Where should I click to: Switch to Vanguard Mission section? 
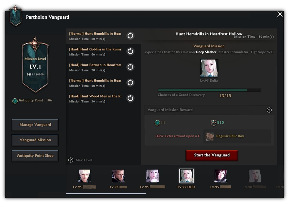coord(35,140)
